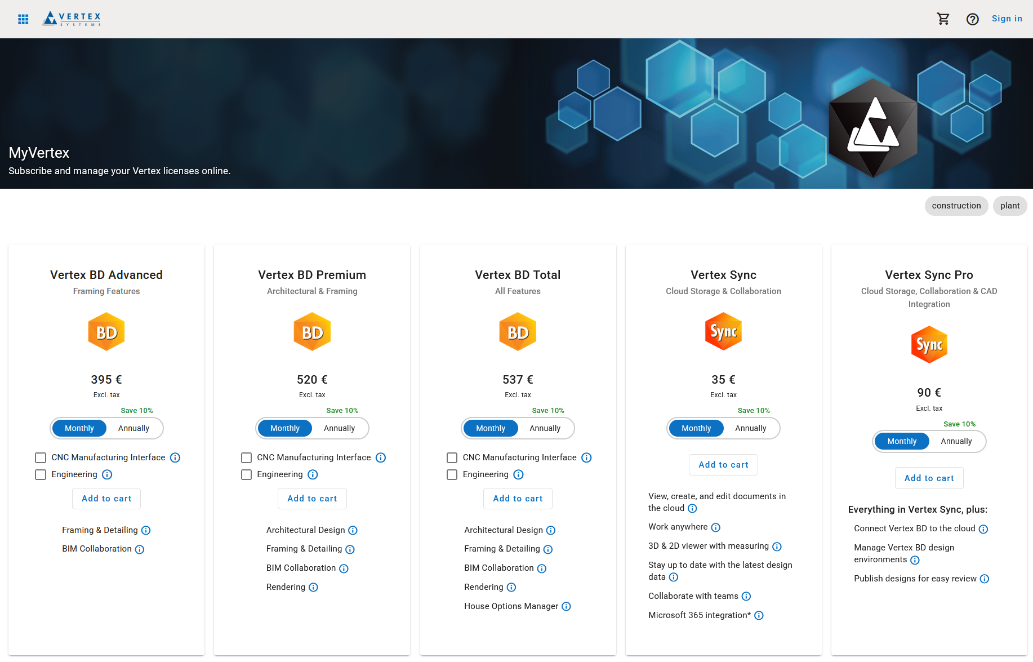Click the Vertex Sync Pro product icon
1033x662 pixels.
point(929,345)
